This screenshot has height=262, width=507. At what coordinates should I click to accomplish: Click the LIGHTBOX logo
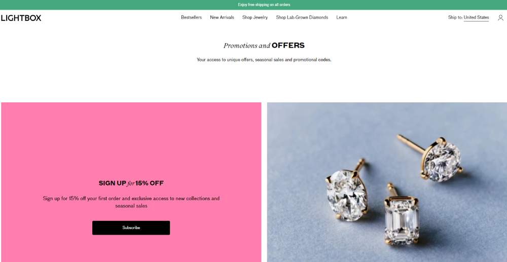pos(21,18)
